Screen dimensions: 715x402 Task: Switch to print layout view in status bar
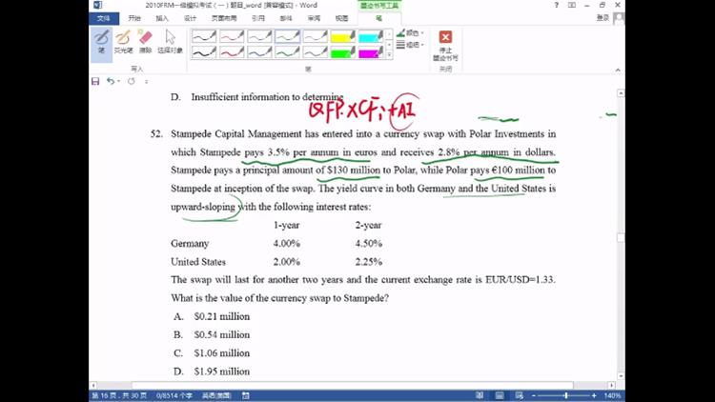point(500,395)
